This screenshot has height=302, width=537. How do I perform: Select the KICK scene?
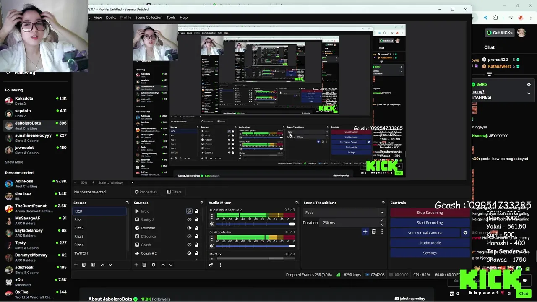[x=99, y=211]
